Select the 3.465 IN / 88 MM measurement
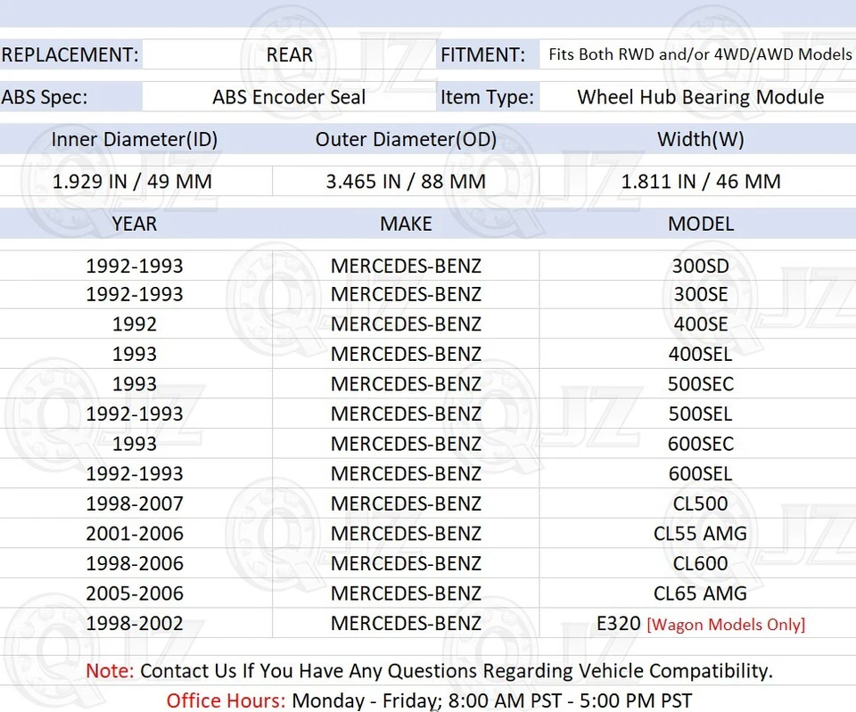856x712 pixels. (x=406, y=181)
